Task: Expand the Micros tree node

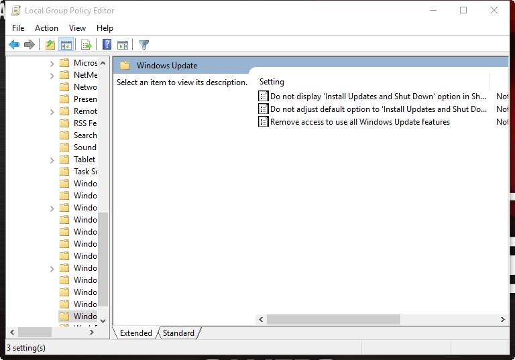Action: pos(52,64)
